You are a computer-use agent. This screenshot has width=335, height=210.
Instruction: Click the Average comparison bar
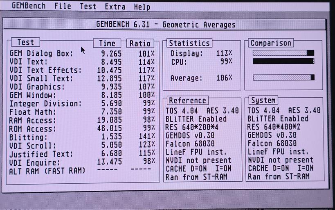pyautogui.click(x=283, y=78)
